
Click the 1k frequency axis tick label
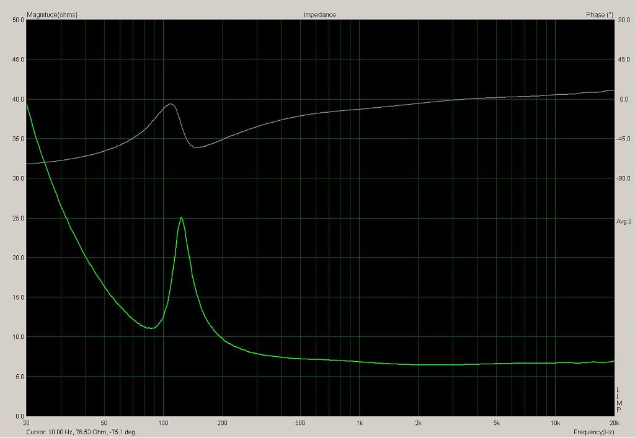(359, 423)
